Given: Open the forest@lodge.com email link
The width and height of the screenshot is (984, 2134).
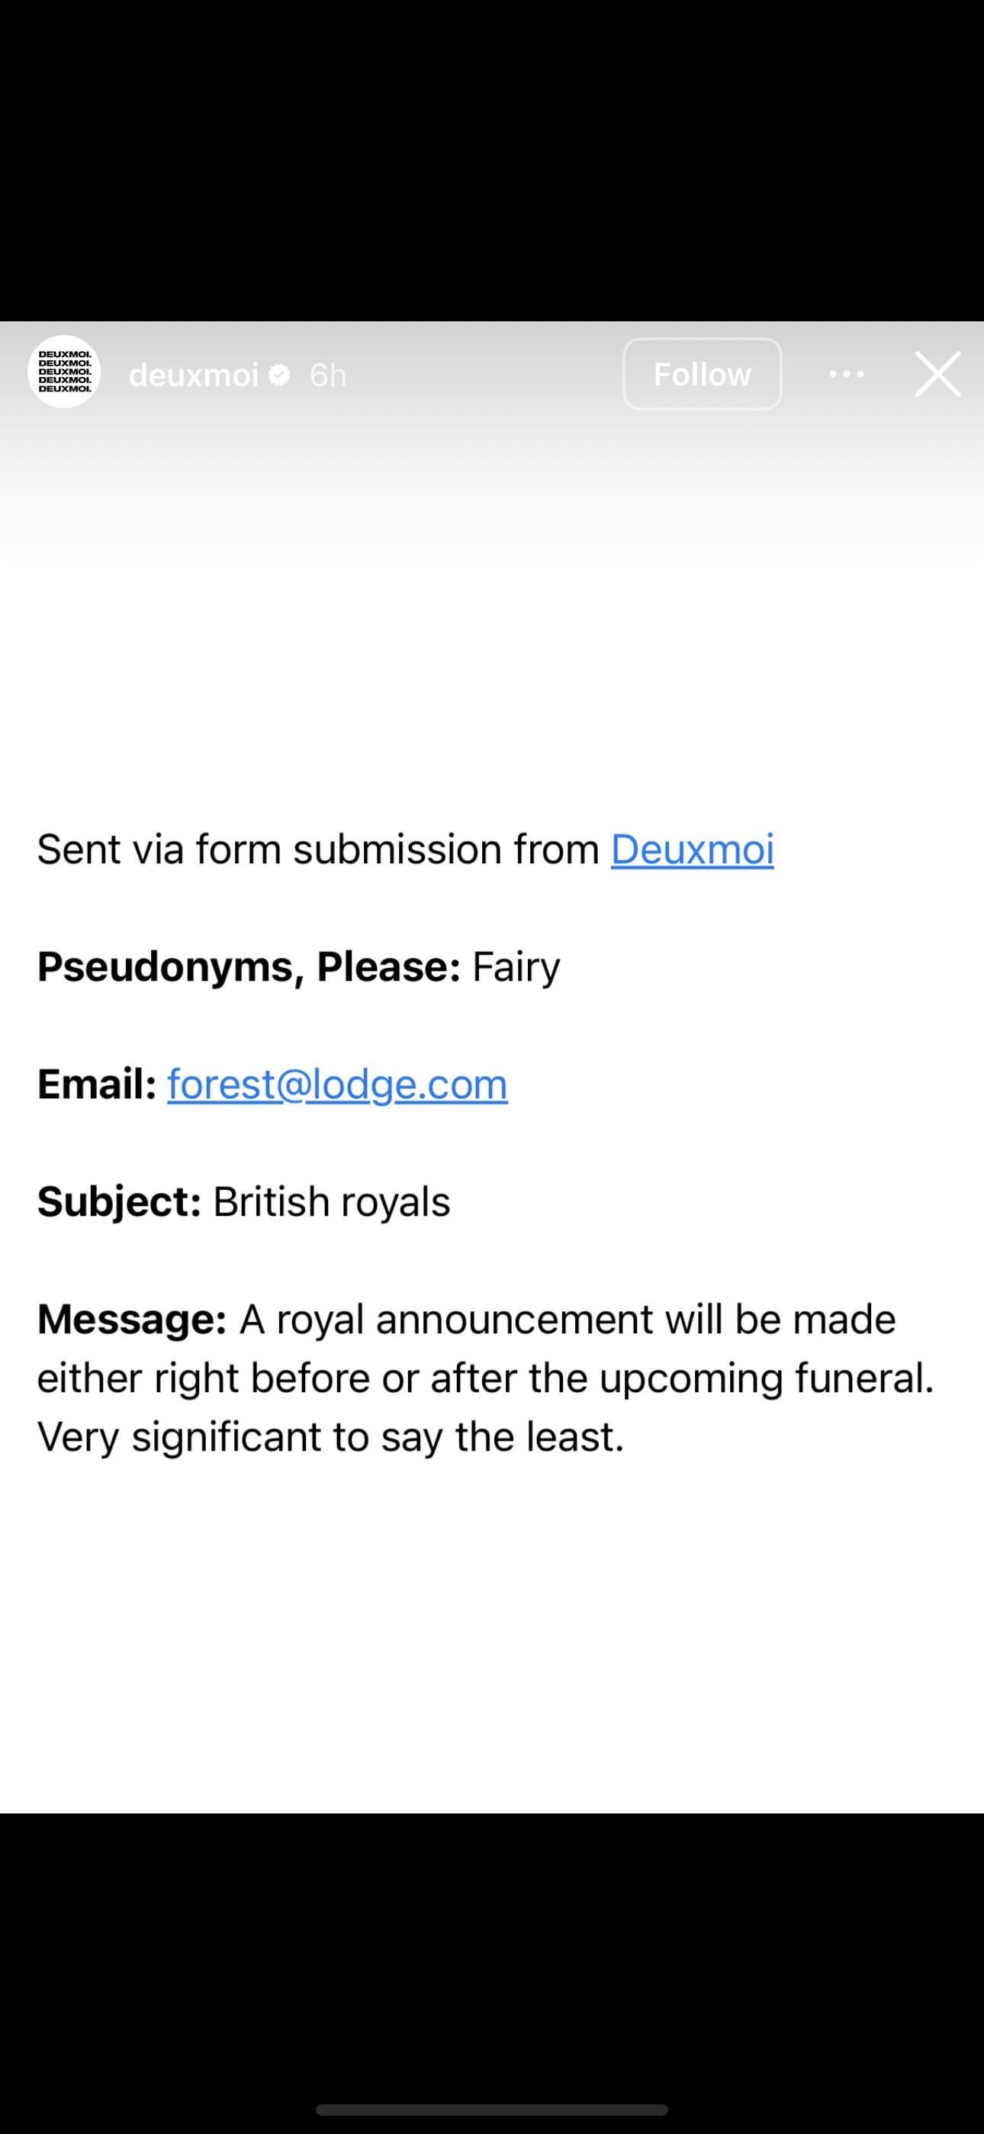Looking at the screenshot, I should (337, 1085).
